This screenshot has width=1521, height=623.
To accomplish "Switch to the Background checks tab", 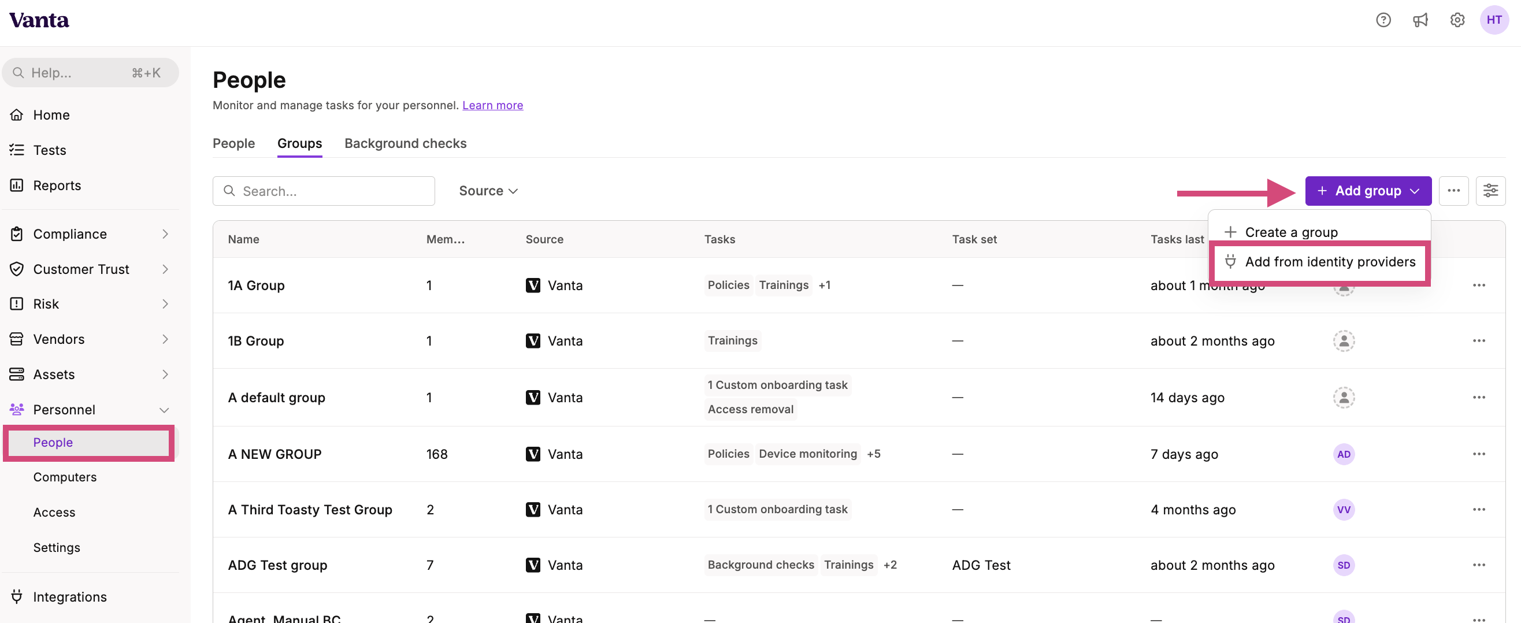I will (405, 143).
